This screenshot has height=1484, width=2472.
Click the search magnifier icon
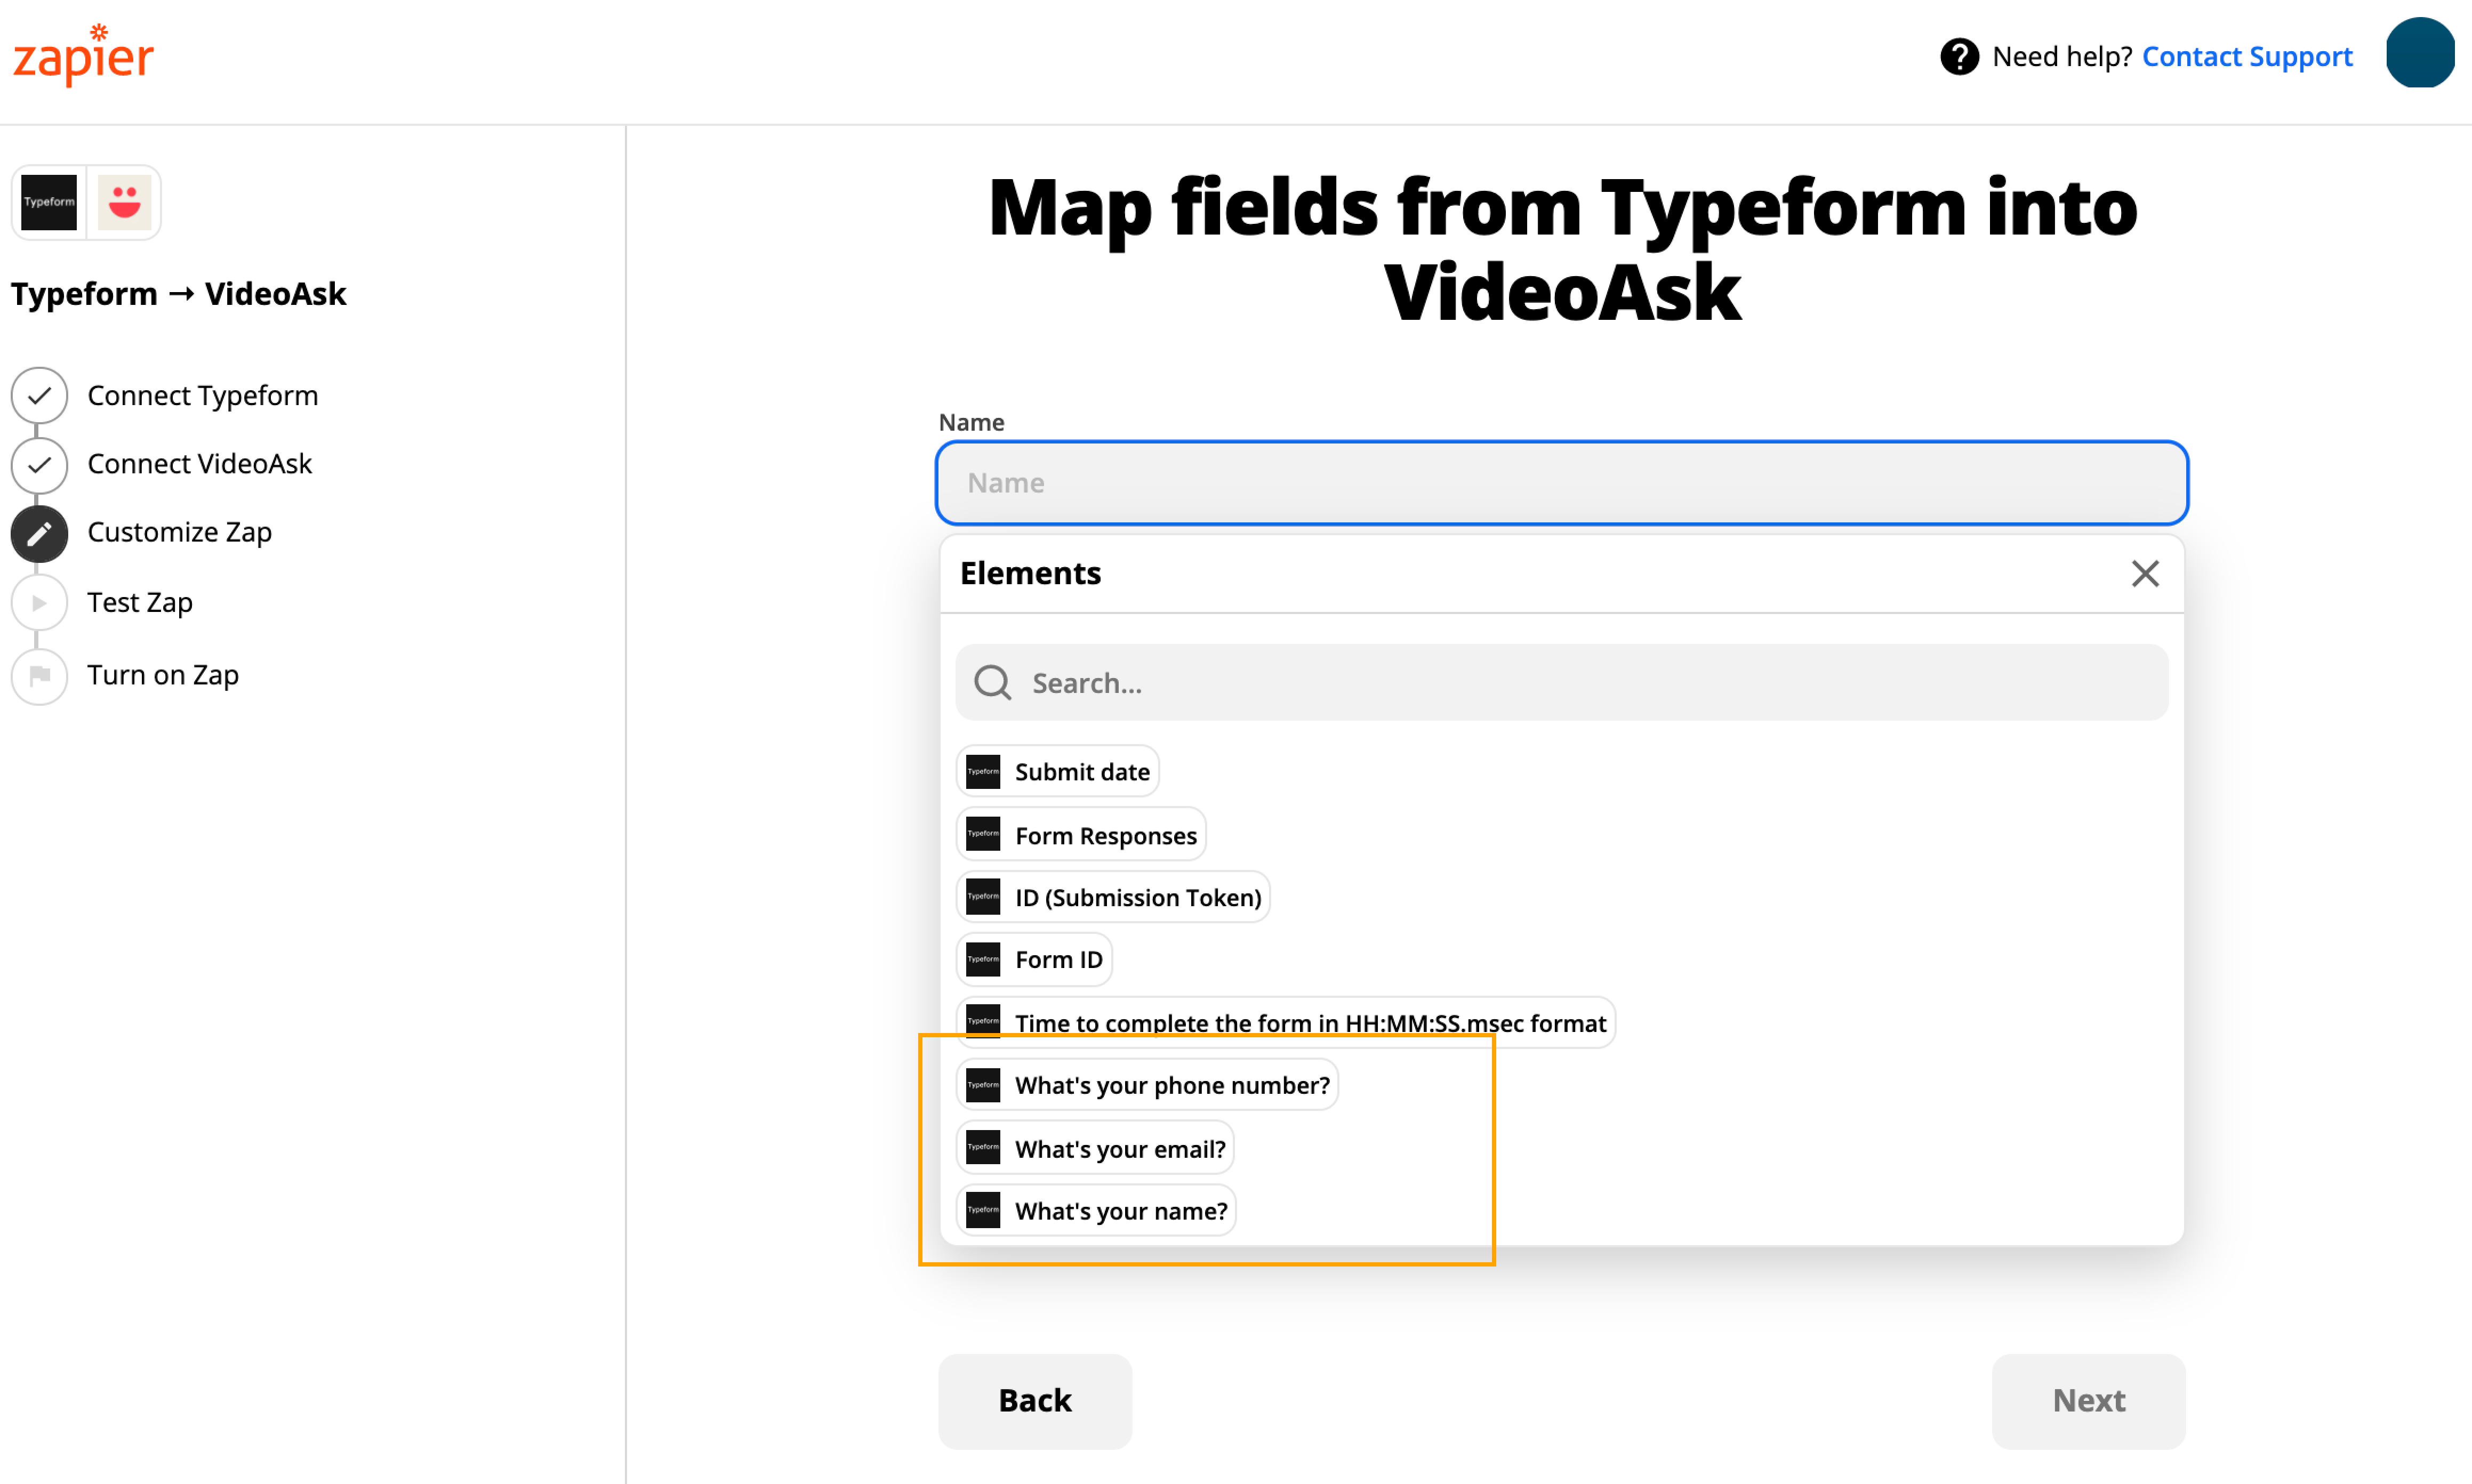[992, 683]
